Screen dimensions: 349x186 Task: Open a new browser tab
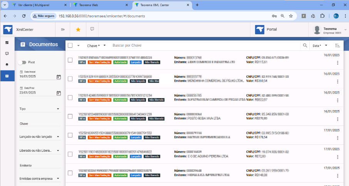[x=197, y=5]
